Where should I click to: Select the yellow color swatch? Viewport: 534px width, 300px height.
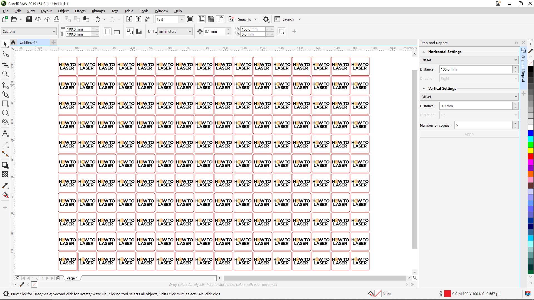click(531, 151)
